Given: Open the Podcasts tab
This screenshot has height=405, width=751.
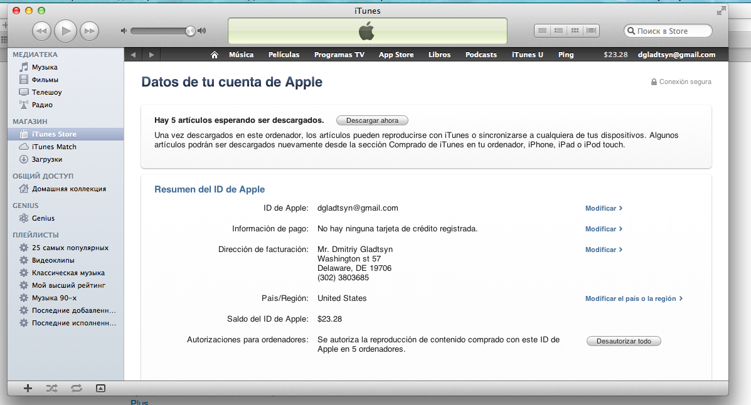Looking at the screenshot, I should 481,55.
